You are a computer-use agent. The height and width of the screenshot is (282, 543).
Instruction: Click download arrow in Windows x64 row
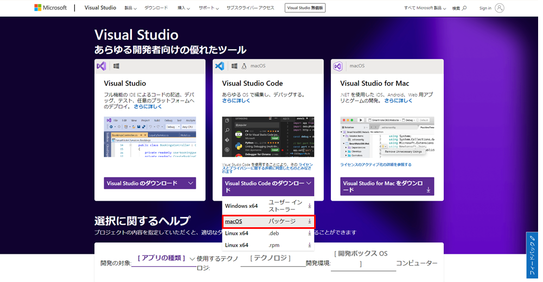coord(309,206)
